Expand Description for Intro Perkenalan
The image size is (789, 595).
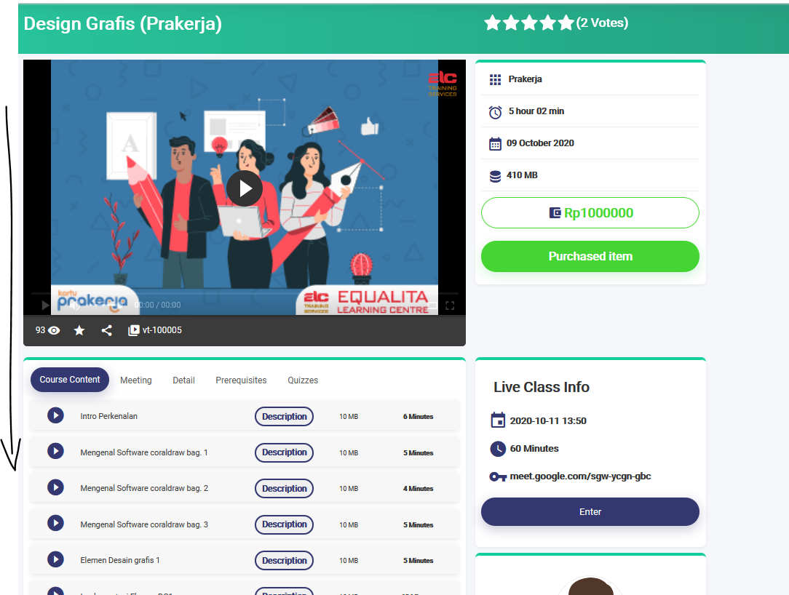tap(284, 416)
